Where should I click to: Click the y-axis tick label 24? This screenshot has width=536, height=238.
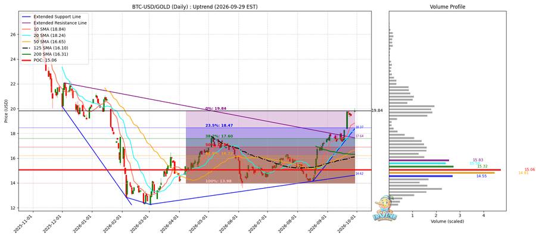click(13, 59)
